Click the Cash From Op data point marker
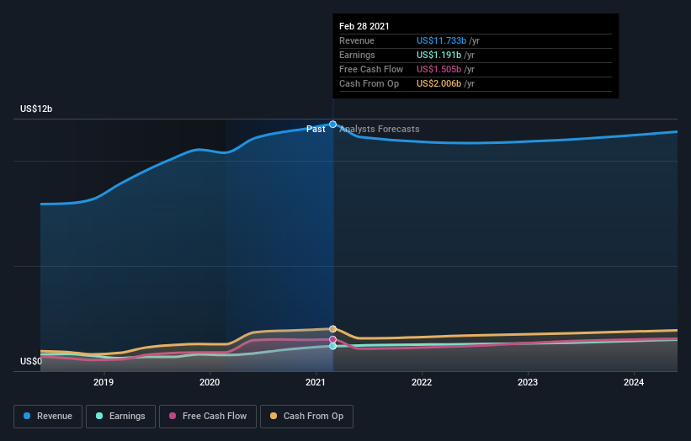Screen dimensions: 691x441 [332, 329]
